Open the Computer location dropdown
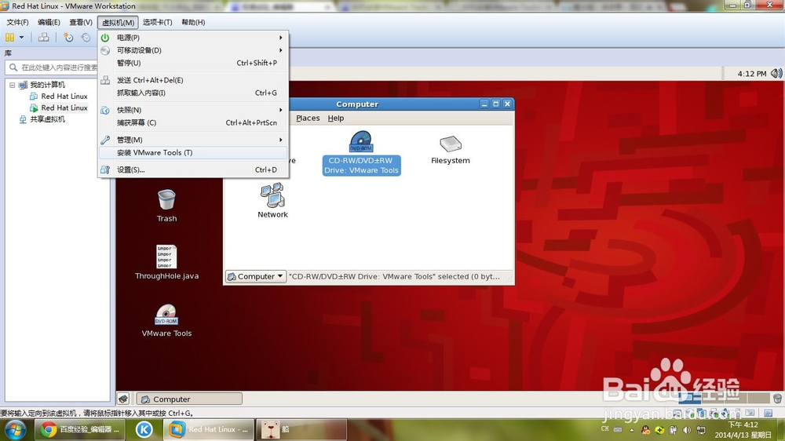Screen dimensions: 785x441 (256, 276)
